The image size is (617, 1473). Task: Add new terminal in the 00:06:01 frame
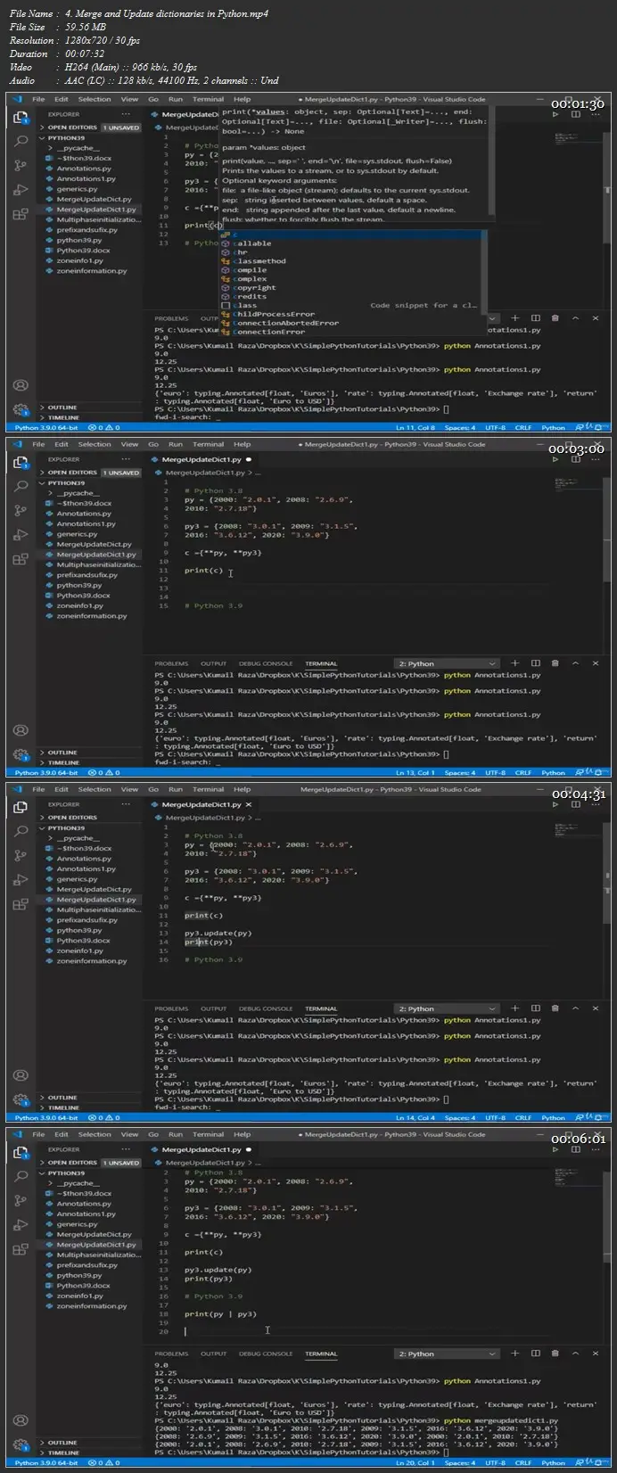pos(515,1354)
